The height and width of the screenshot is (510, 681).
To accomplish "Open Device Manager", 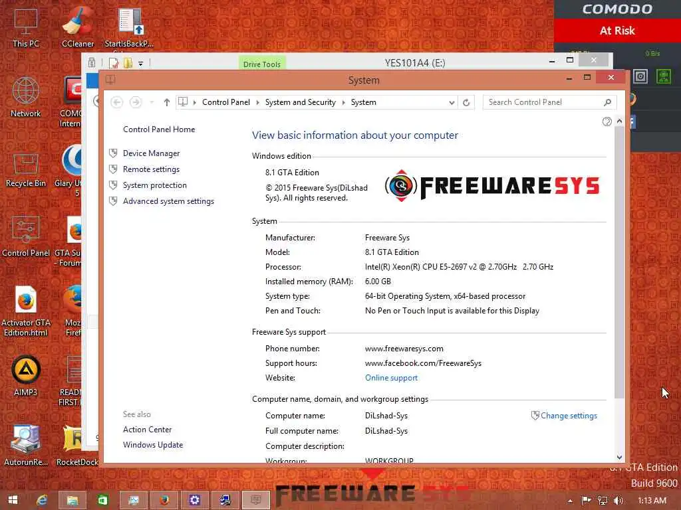I will point(151,153).
